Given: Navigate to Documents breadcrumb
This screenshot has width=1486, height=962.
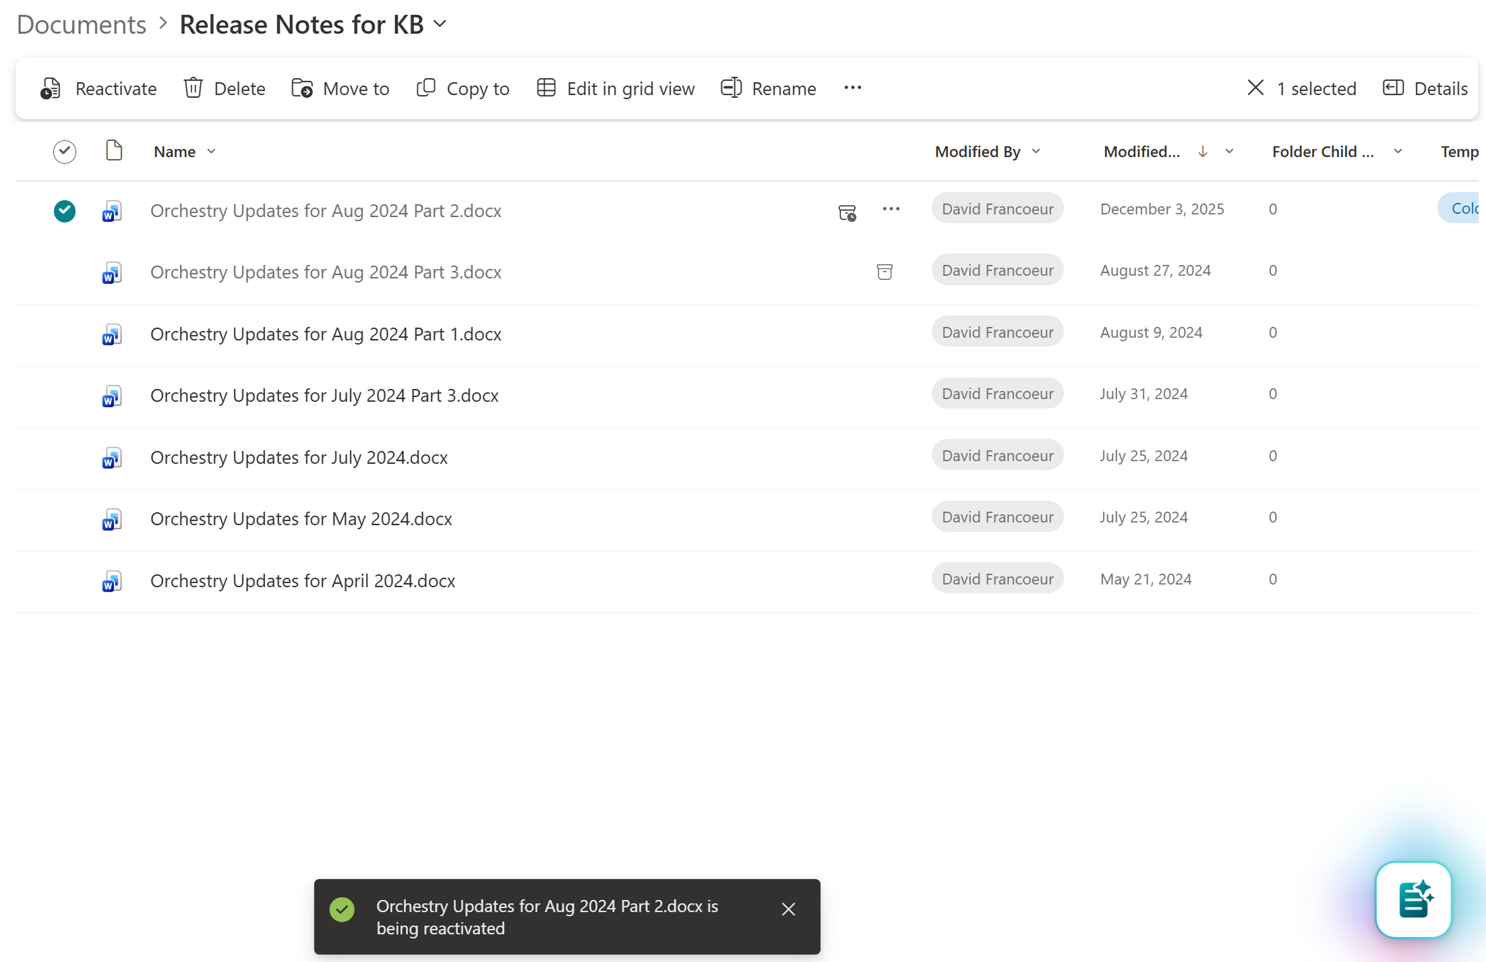Looking at the screenshot, I should 82,24.
